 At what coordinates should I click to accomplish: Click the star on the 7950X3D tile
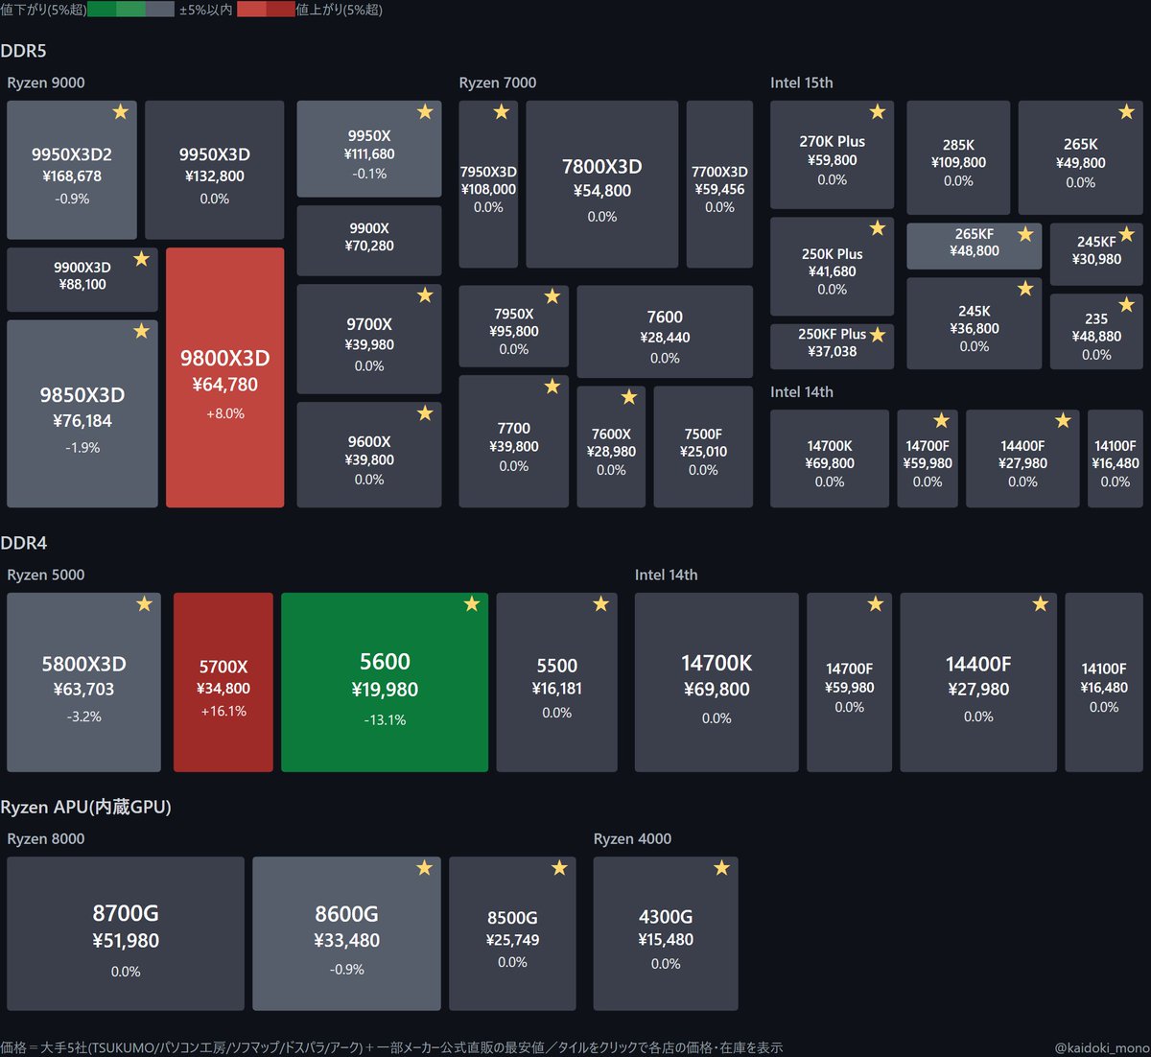pyautogui.click(x=501, y=112)
